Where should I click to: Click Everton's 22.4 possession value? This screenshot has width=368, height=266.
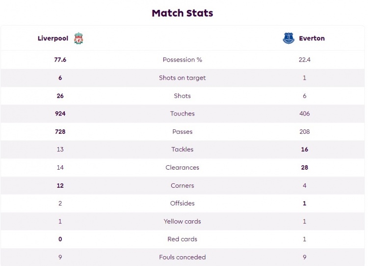[x=304, y=59]
